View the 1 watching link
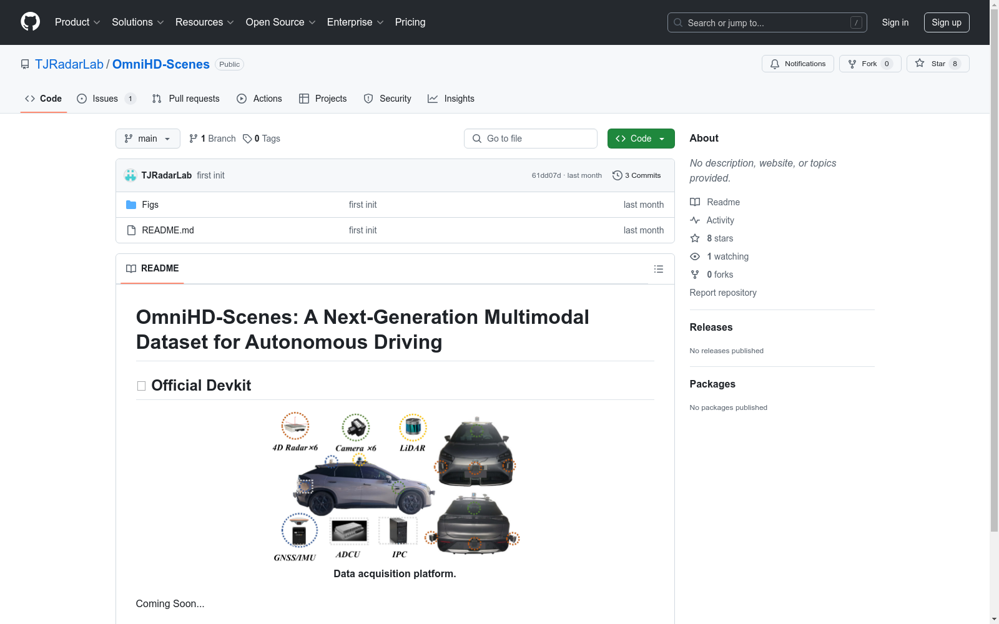Viewport: 999px width, 624px height. (727, 256)
